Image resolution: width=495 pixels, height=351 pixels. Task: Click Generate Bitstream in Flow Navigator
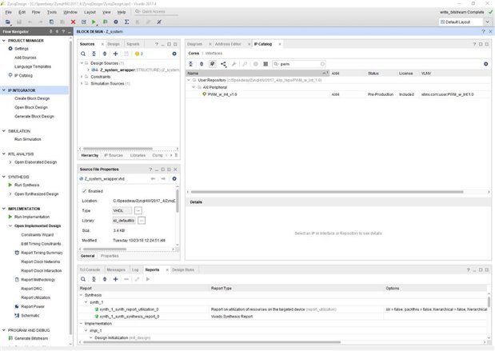(x=32, y=338)
